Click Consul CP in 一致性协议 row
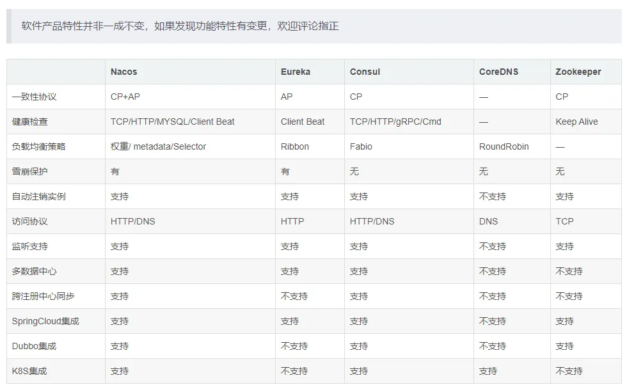 point(356,97)
